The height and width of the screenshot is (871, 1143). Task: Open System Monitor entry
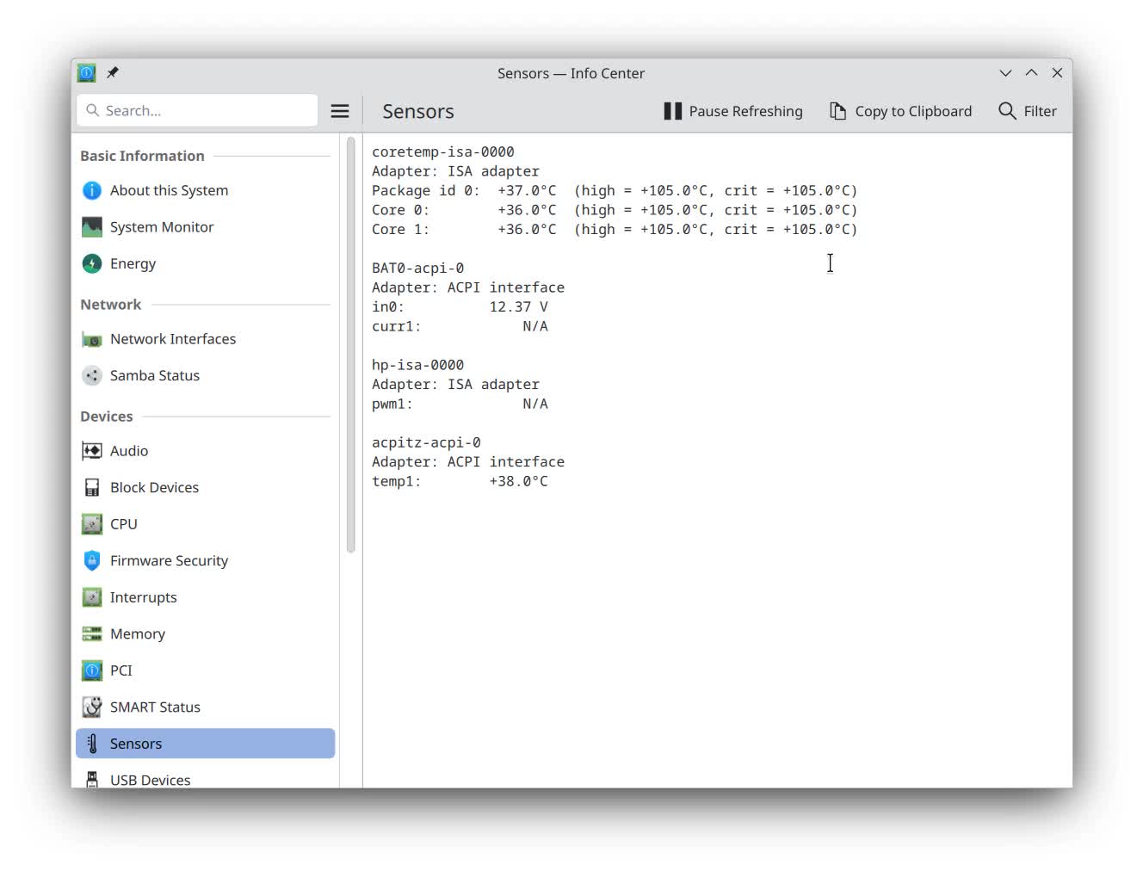(x=205, y=227)
